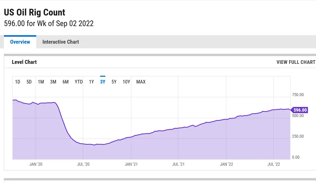Viewport: 316px width, 183px height.
Task: Change chart range to 5Y
Action: (x=114, y=82)
